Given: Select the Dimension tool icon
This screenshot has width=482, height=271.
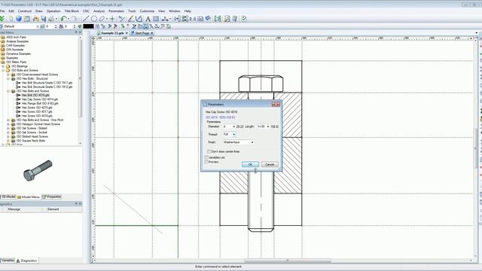Looking at the screenshot, I should [x=166, y=19].
